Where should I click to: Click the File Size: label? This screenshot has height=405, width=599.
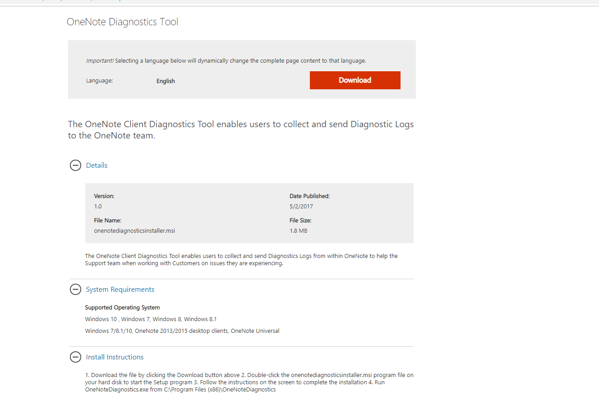[300, 221]
